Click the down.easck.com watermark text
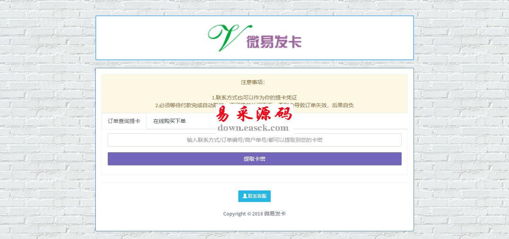 (253, 128)
